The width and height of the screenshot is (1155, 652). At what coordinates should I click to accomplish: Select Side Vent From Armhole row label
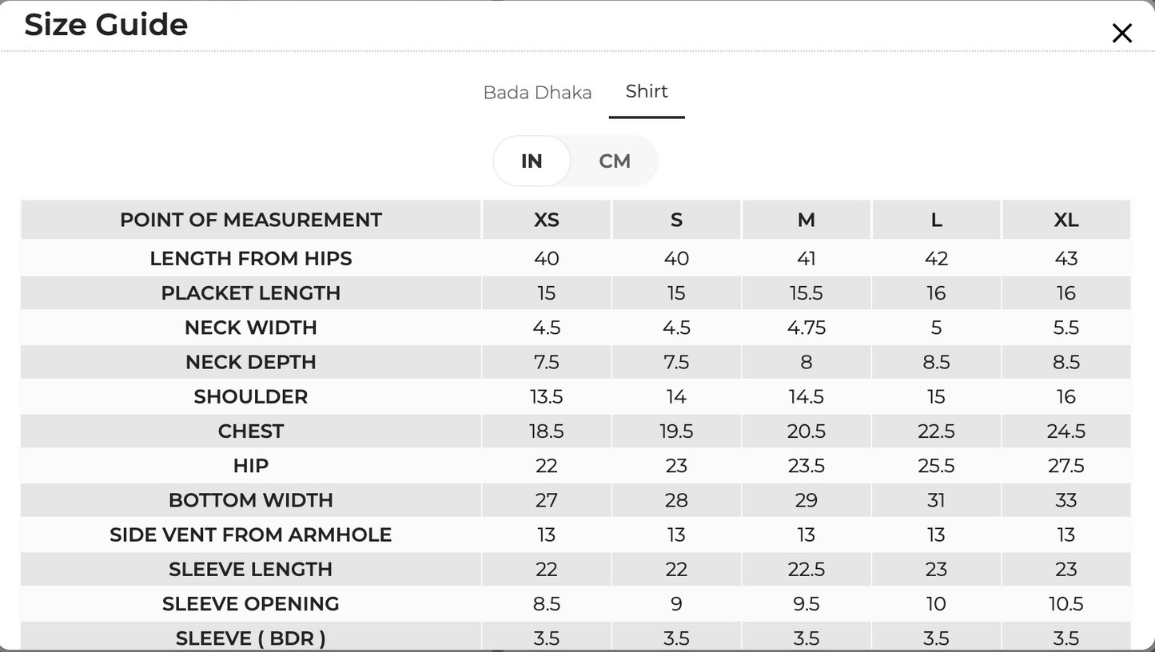251,535
